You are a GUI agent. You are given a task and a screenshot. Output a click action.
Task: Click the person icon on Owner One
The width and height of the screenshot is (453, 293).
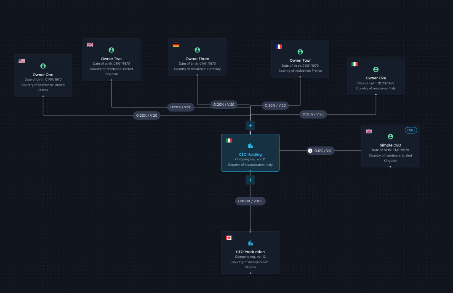point(43,66)
